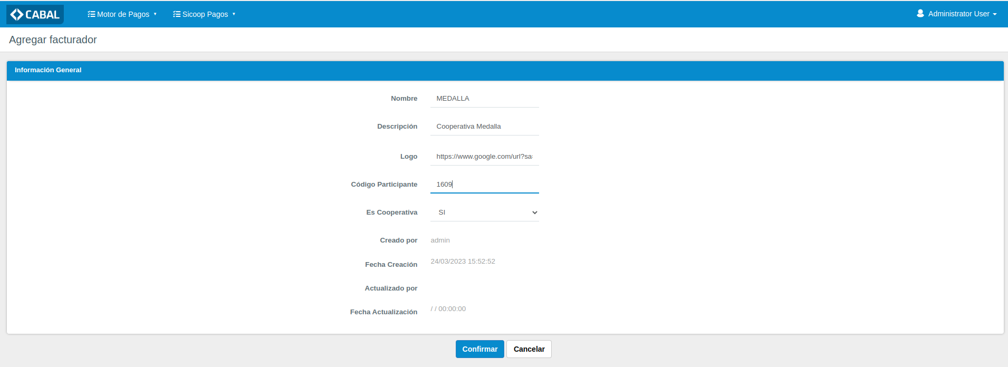
Task: Click the CABAL logo
Action: click(35, 14)
